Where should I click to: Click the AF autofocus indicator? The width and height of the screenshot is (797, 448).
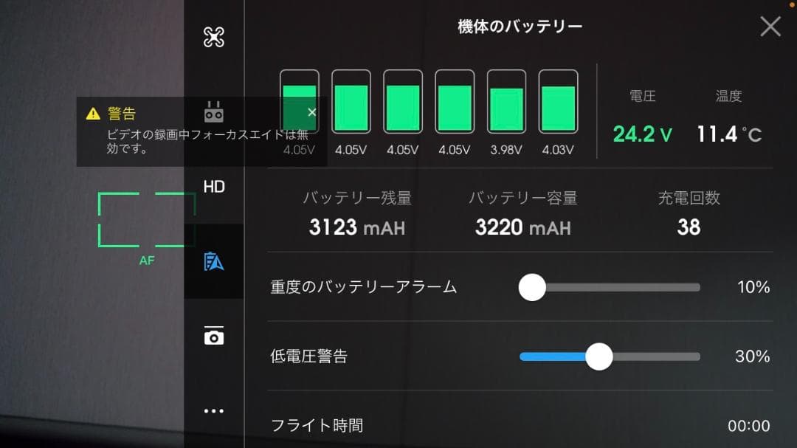pos(146,261)
